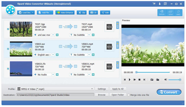This screenshot has width=186, height=107.
Task: Enable Merge into one file checkbox
Action: (x=129, y=95)
